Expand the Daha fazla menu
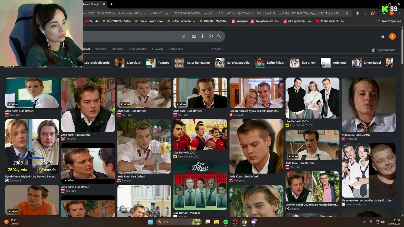 pos(177,49)
